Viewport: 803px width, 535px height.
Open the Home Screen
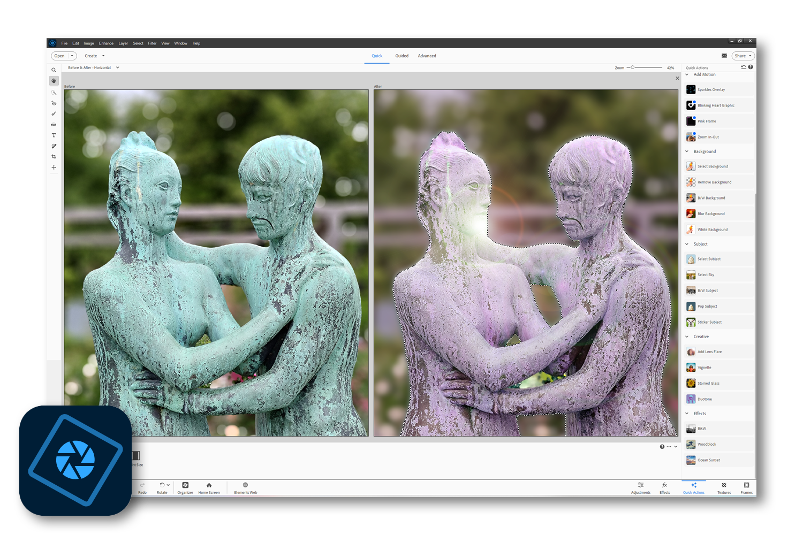tap(209, 488)
